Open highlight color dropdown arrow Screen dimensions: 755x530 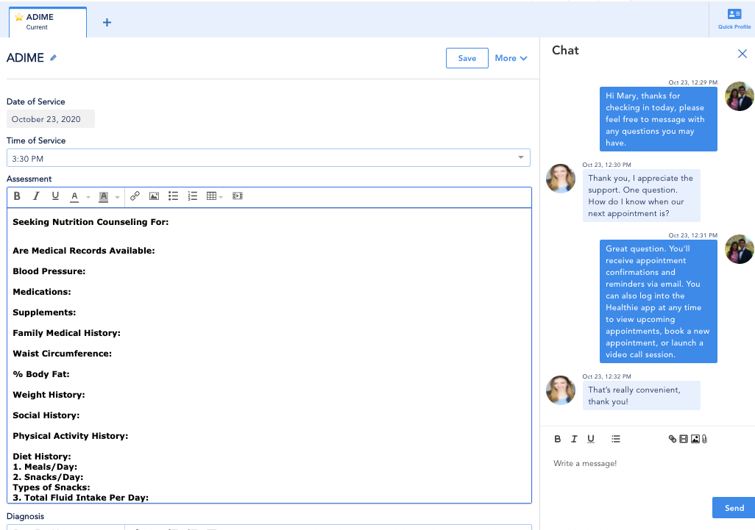click(x=117, y=197)
